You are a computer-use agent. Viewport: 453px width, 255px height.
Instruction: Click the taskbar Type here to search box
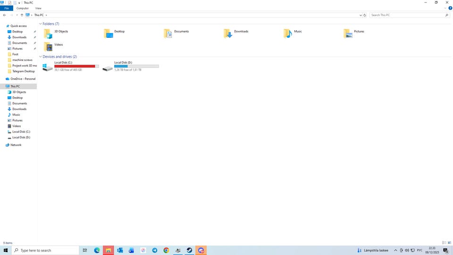click(45, 250)
